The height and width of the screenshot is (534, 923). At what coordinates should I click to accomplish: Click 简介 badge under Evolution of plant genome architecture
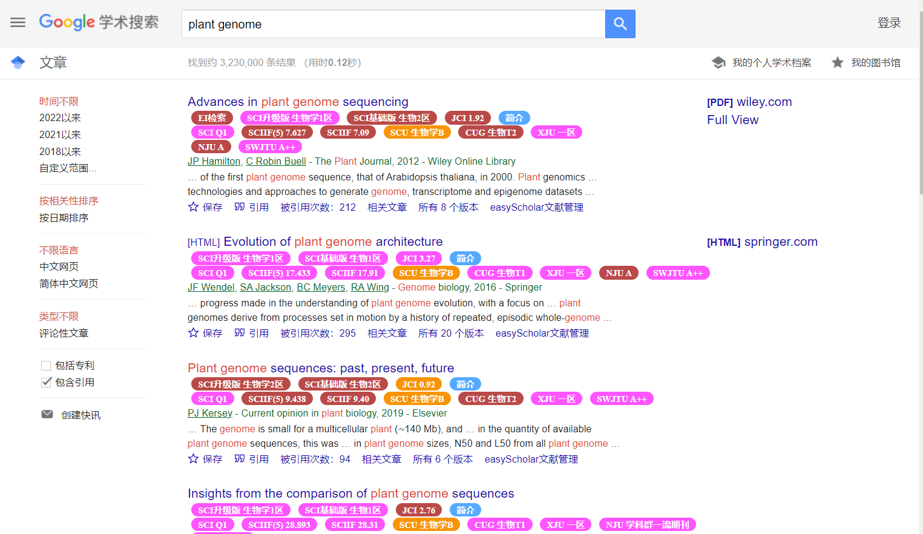[x=465, y=258]
